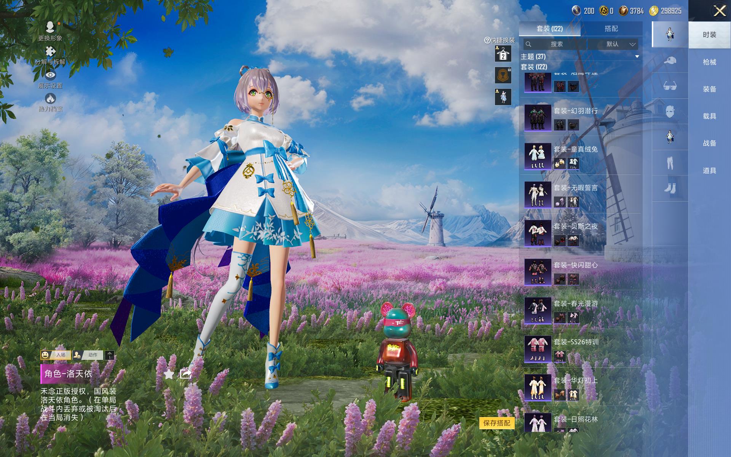Image resolution: width=731 pixels, height=457 pixels.
Task: Close the wardrobe with X button
Action: pyautogui.click(x=719, y=11)
